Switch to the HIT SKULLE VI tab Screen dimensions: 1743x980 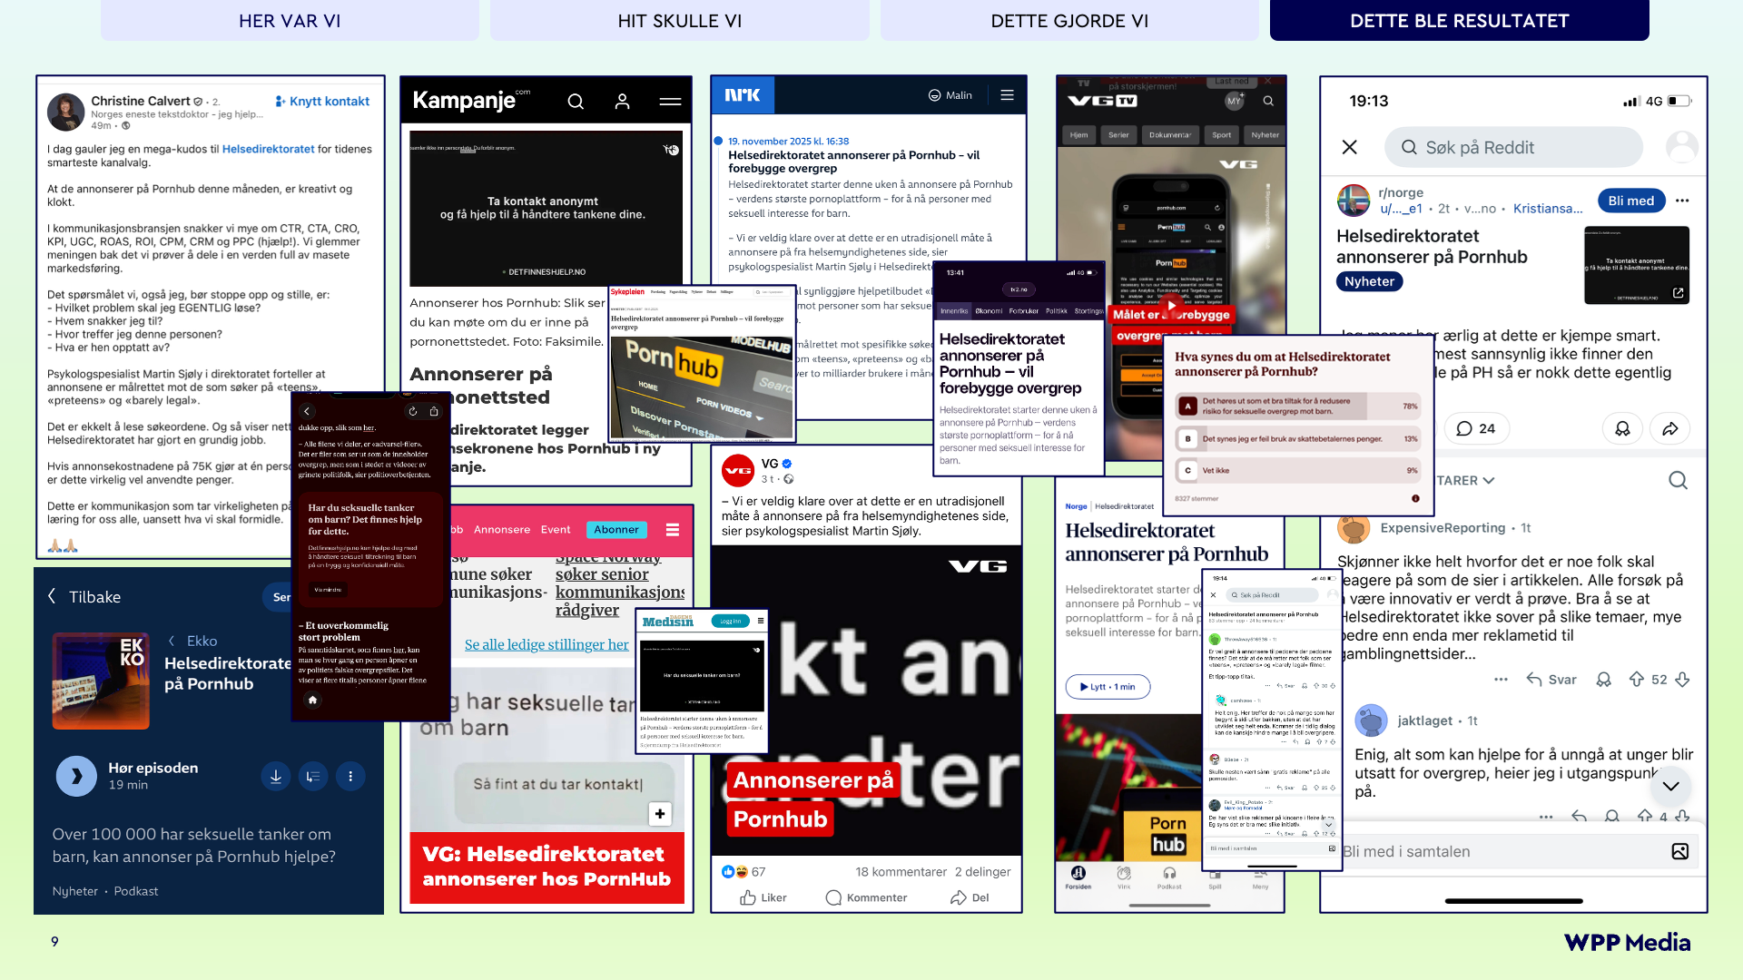680,20
